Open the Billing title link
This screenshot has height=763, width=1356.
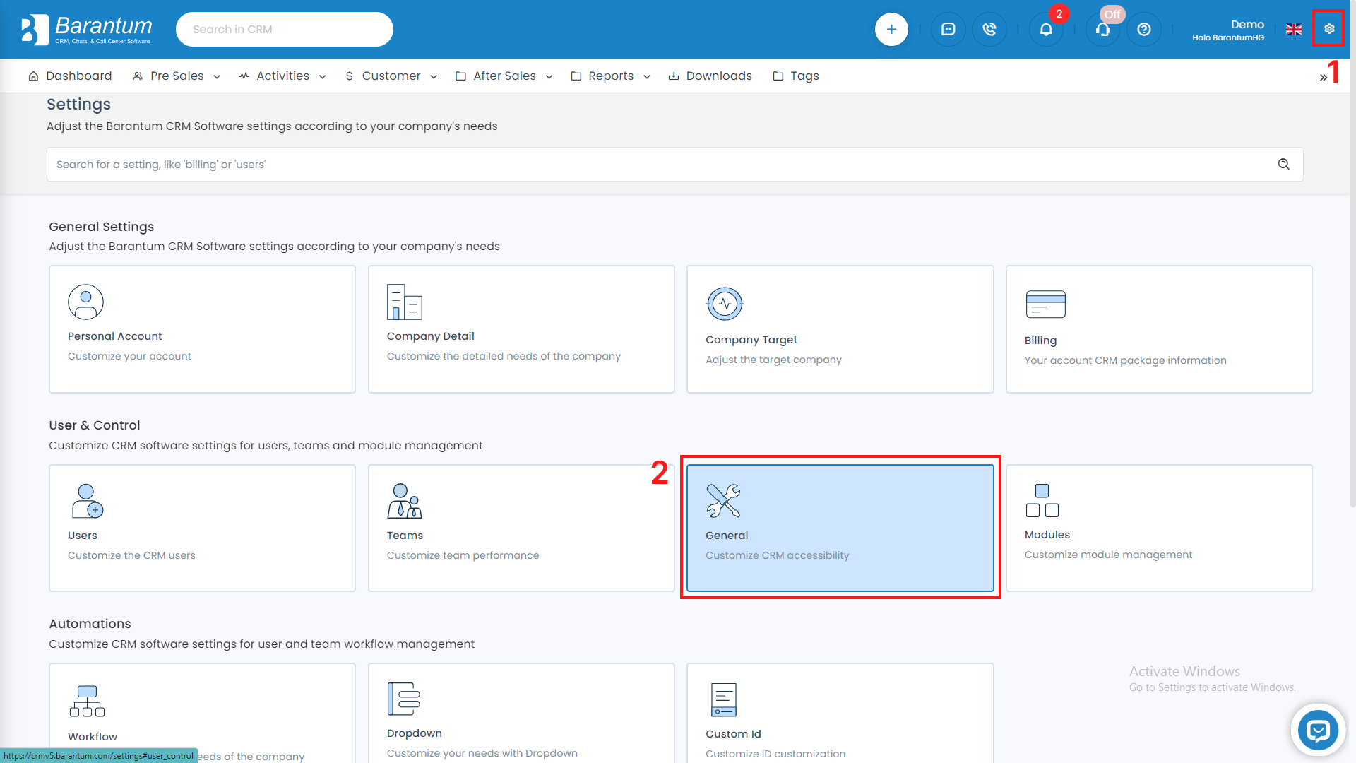coord(1040,341)
